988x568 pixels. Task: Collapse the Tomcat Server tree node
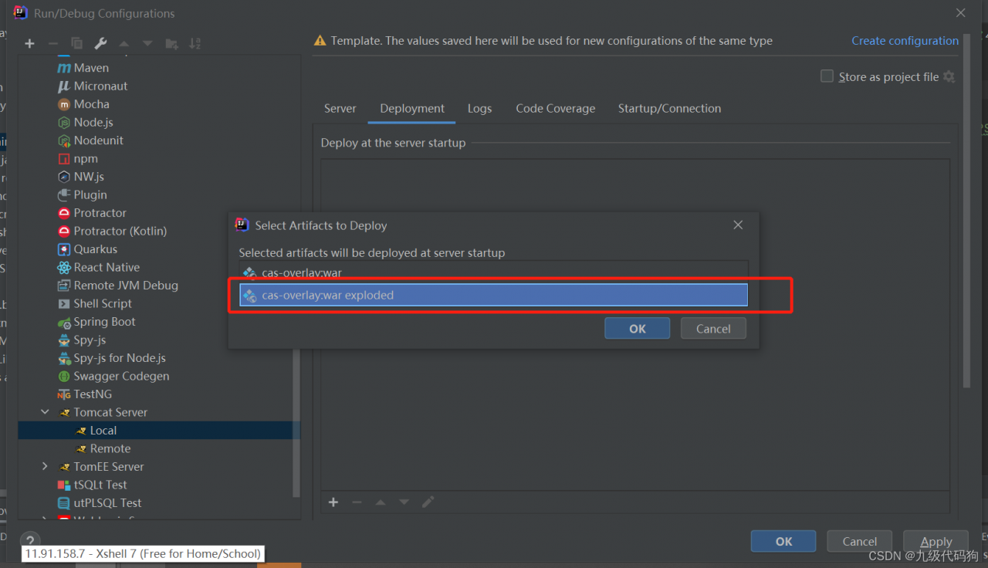(45, 412)
